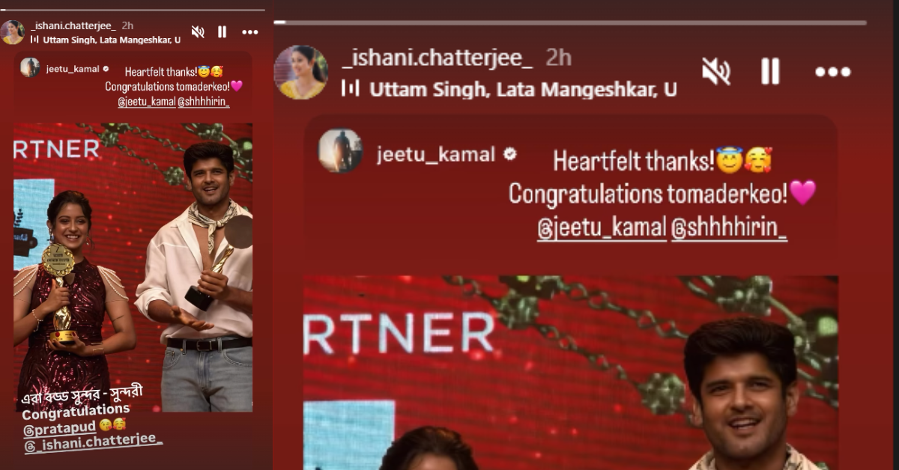
Task: Pause story via the small pause icon
Action: click(222, 32)
